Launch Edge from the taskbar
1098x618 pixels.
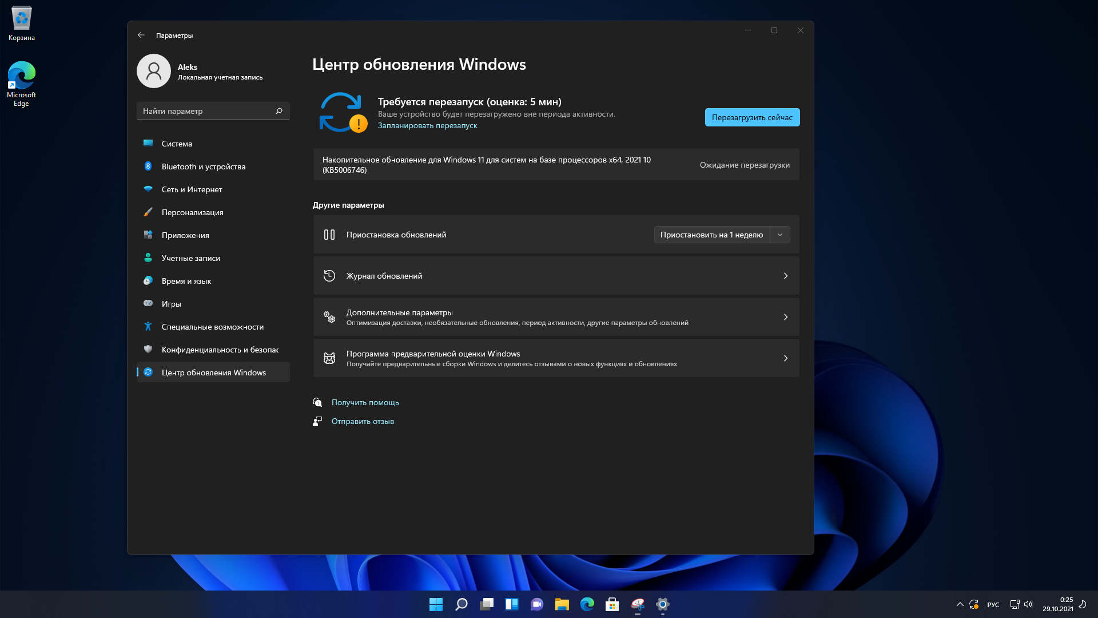click(x=587, y=604)
